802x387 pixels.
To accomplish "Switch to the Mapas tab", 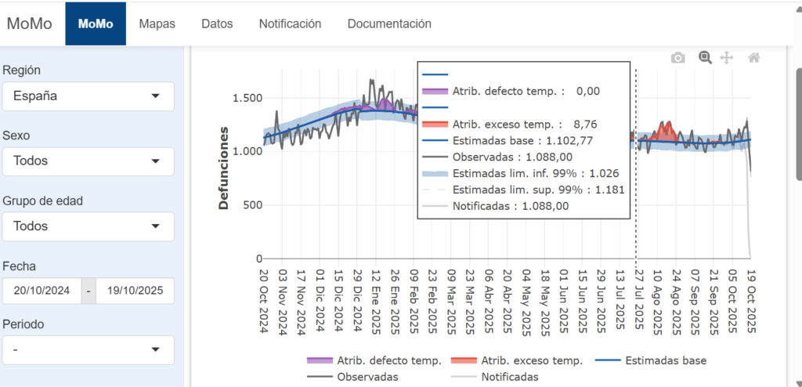I will click(x=157, y=24).
